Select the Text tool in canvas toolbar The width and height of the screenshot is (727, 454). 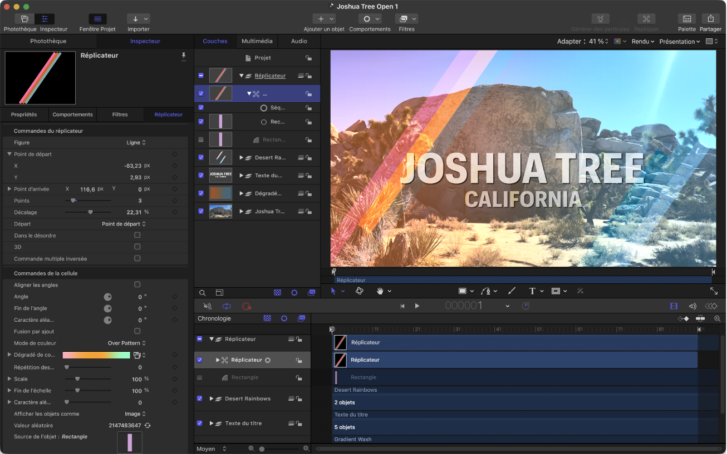click(532, 291)
